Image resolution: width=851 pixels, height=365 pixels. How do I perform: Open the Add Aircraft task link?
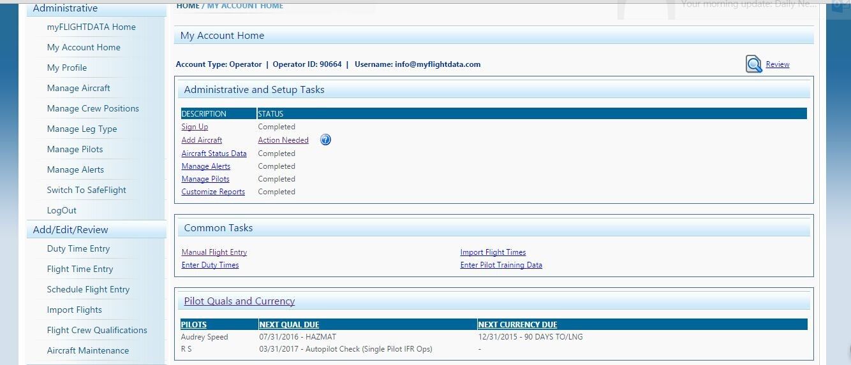point(202,140)
